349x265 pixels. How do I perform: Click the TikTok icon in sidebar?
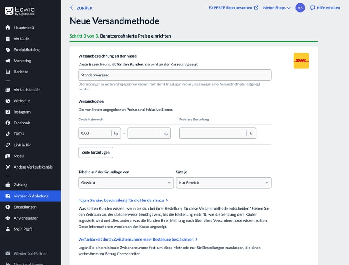(8, 134)
